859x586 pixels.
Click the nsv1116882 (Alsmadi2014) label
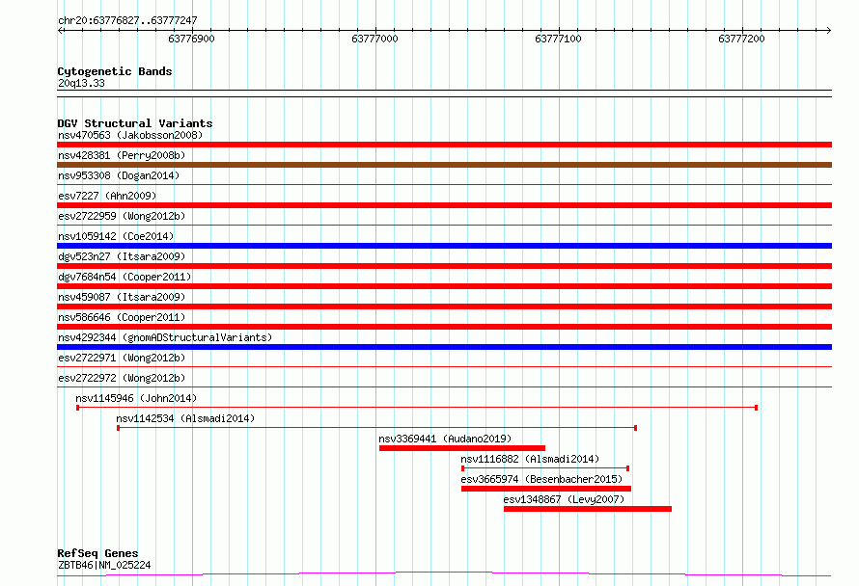pos(530,459)
